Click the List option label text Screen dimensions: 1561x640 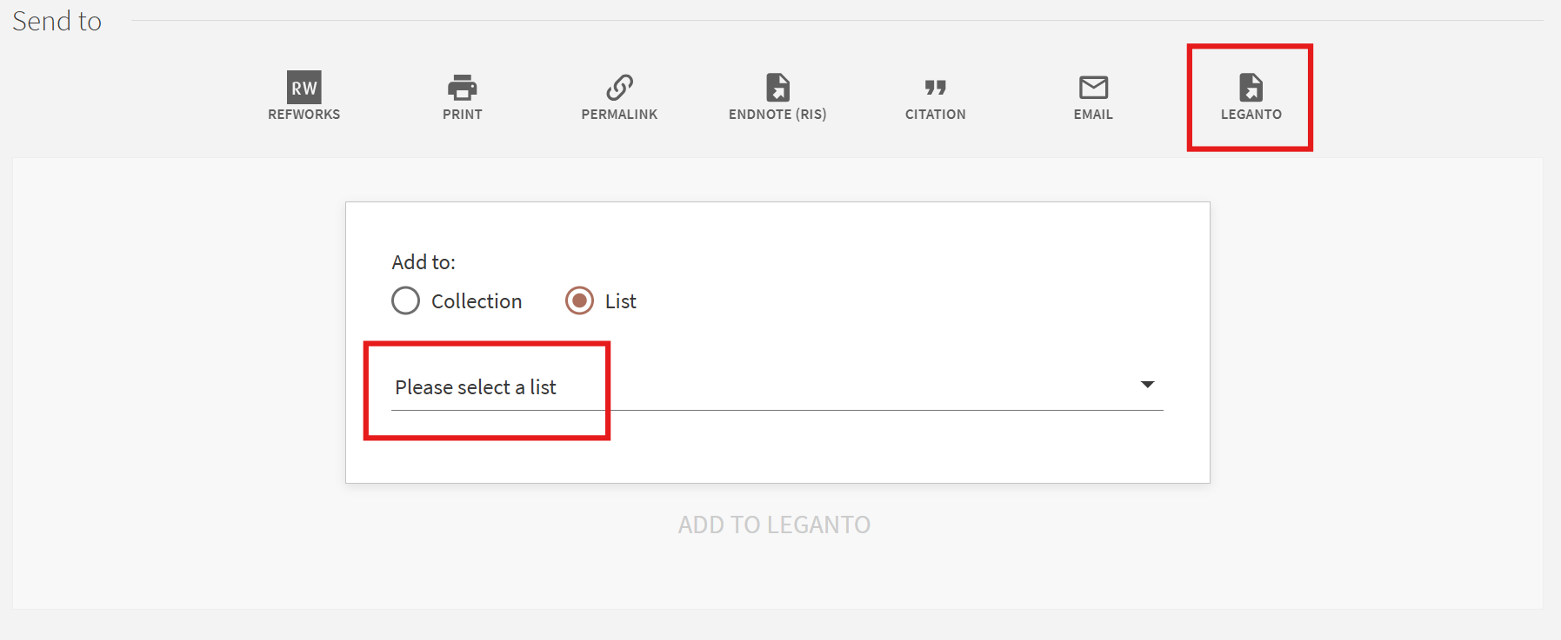click(621, 301)
